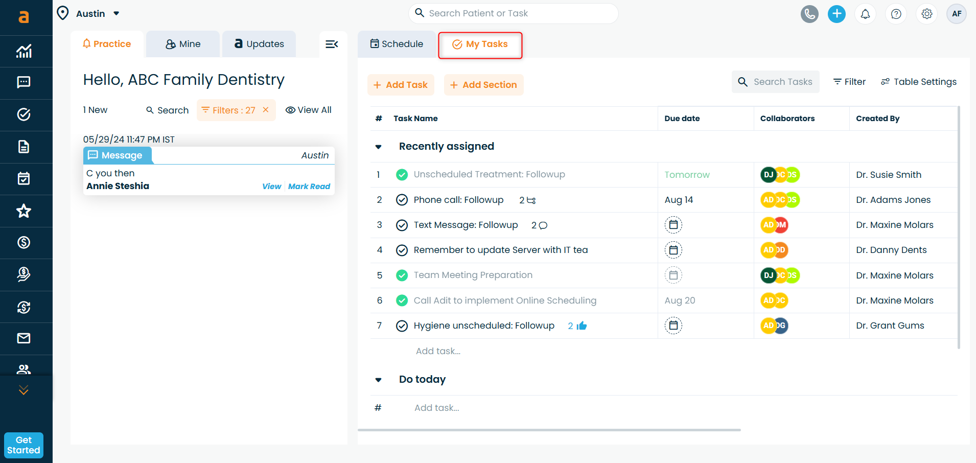Mark Phone call: Followup task complete
The width and height of the screenshot is (976, 463).
tap(402, 200)
